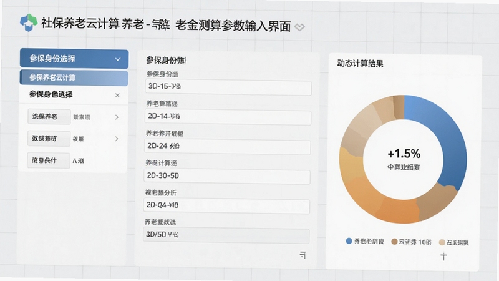
Task: Click the app logo beside the title
Action: tap(29, 22)
